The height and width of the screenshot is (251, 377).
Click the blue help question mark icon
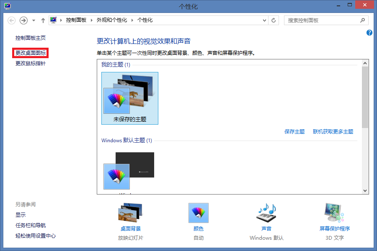tap(369, 33)
